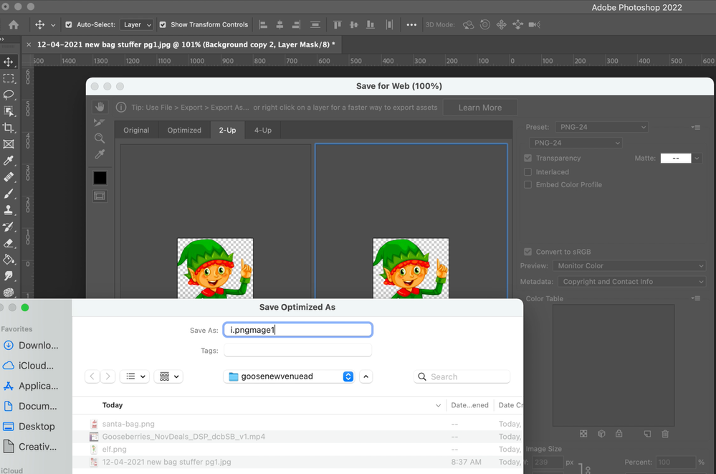
Task: Switch to the Optimized tab
Action: tap(184, 130)
